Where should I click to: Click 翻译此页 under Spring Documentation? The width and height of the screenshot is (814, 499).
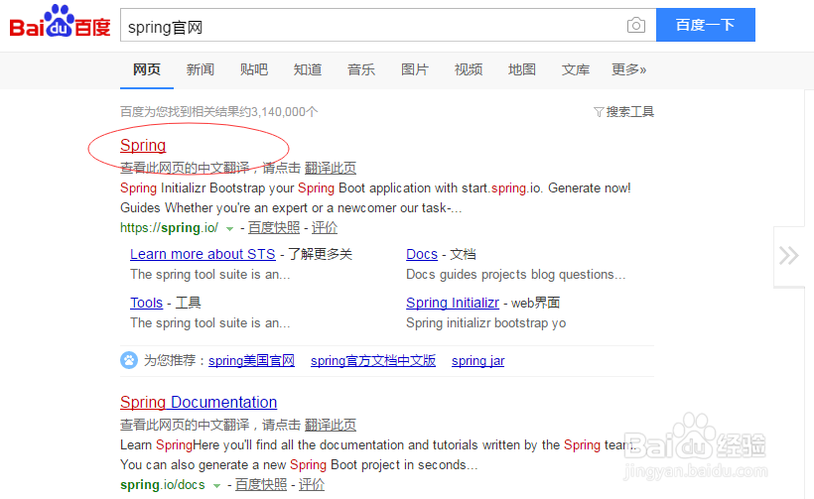point(331,426)
